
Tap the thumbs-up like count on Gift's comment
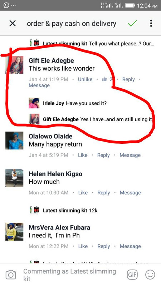tap(107, 79)
